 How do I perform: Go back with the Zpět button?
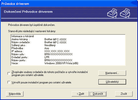[x=80, y=94]
